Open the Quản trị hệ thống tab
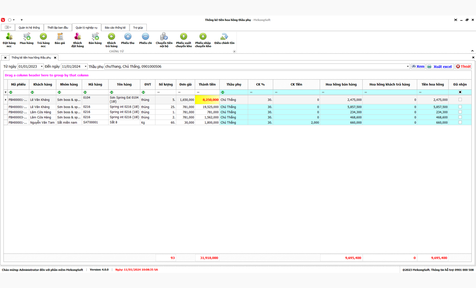 pyautogui.click(x=29, y=28)
